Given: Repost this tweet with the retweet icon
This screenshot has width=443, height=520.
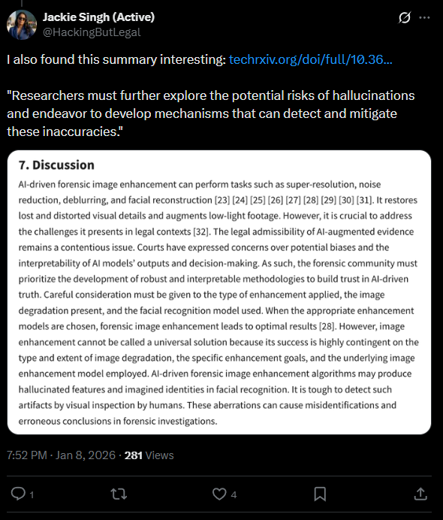Looking at the screenshot, I should point(119,494).
